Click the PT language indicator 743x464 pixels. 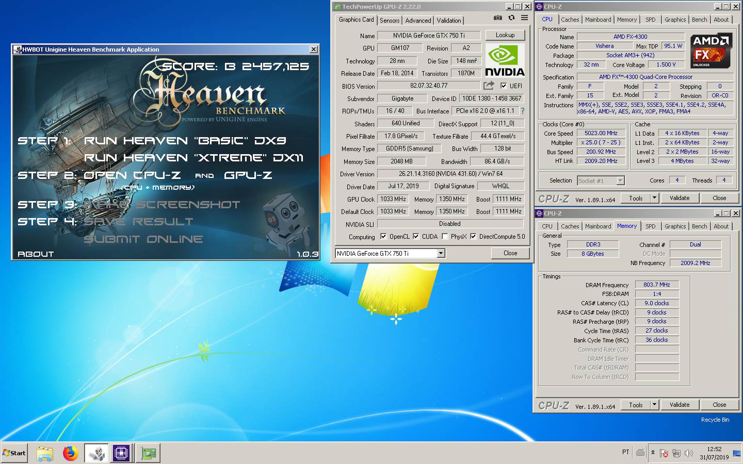click(x=625, y=452)
